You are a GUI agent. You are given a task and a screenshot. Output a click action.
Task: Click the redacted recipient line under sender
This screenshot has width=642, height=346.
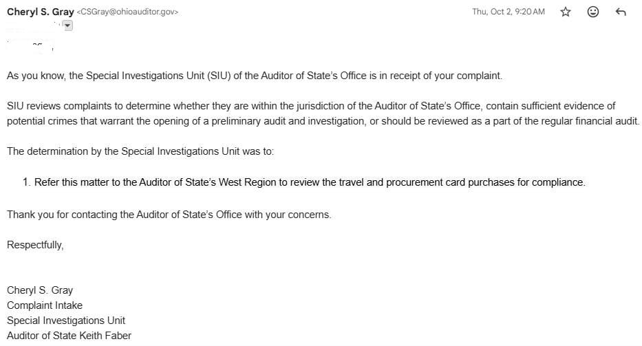point(33,26)
